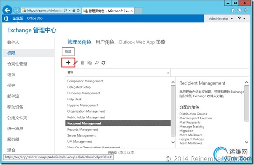The image size is (254, 165).
Task: Click role list scrollbar down arrow
Action: click(173, 142)
